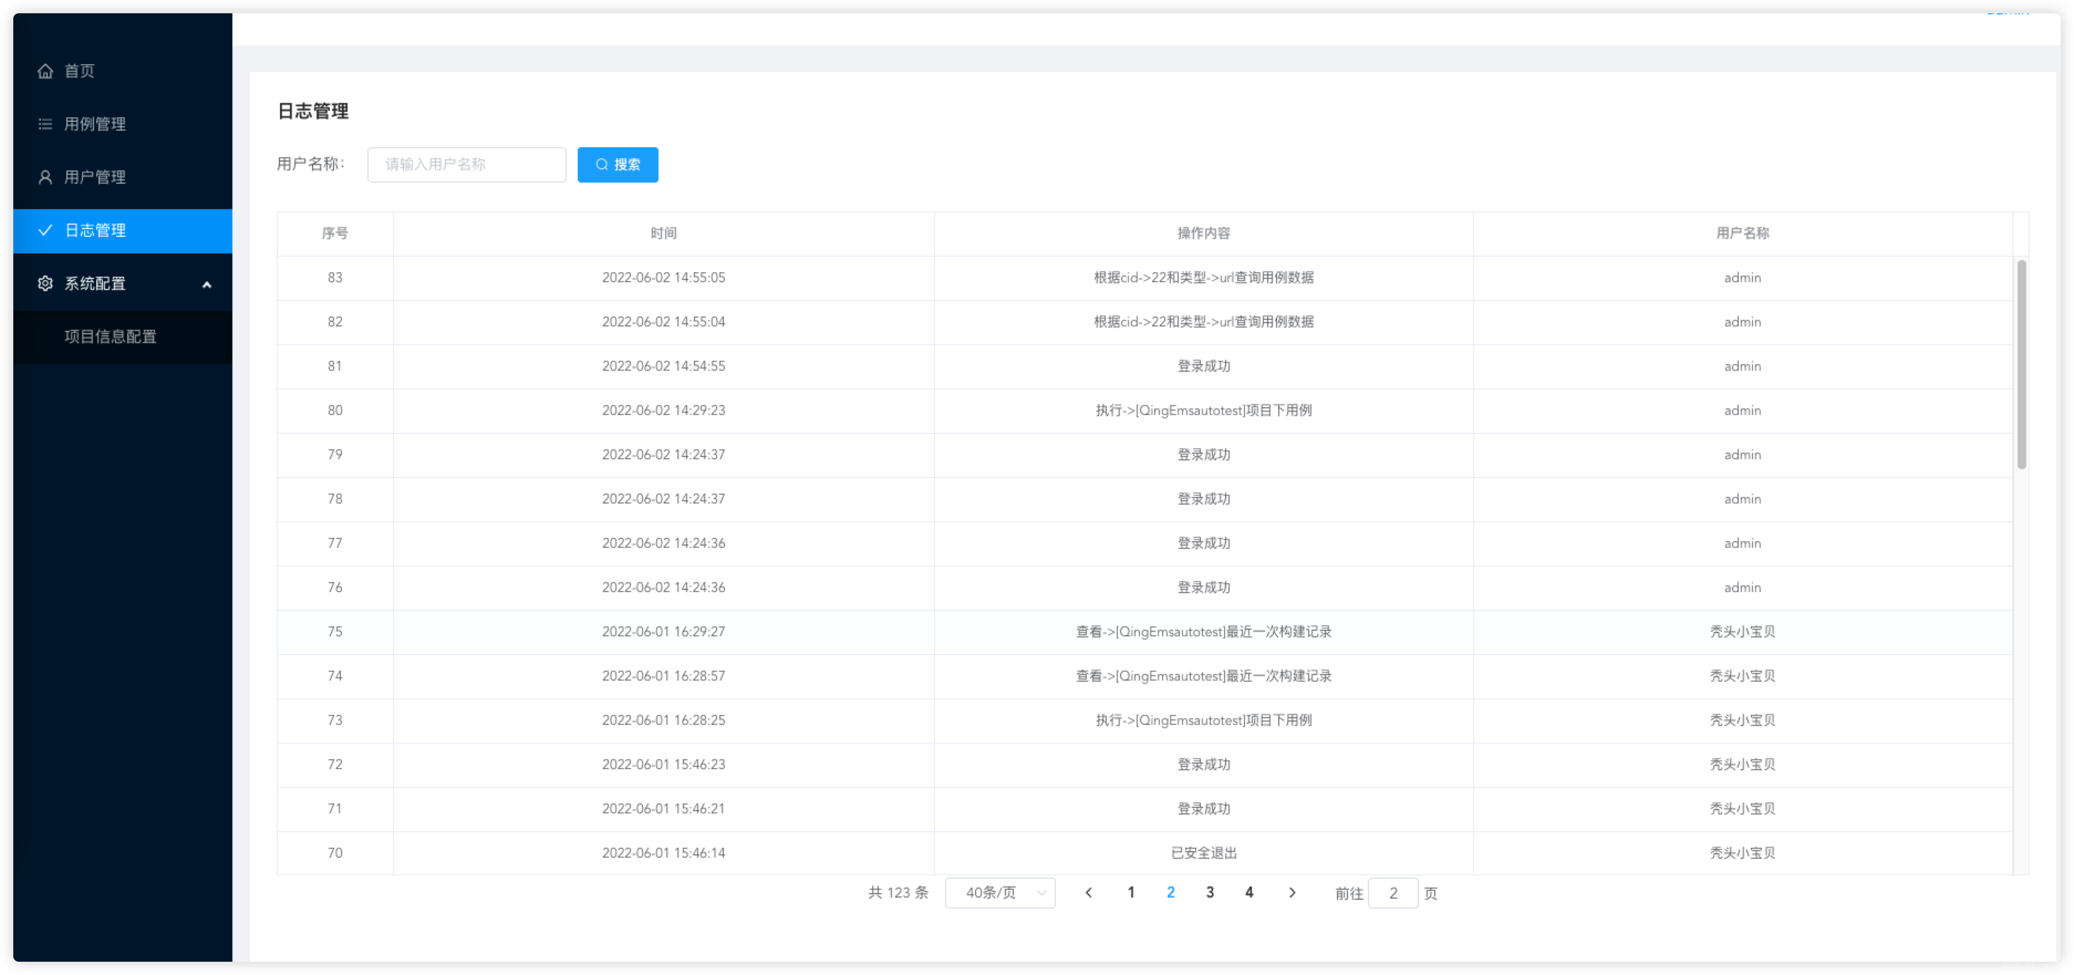
Task: Click the 序号 column header
Action: point(335,234)
